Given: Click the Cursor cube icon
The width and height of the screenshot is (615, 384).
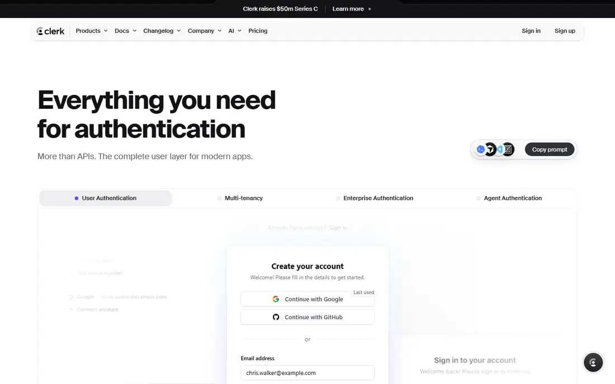Looking at the screenshot, I should click(x=490, y=149).
